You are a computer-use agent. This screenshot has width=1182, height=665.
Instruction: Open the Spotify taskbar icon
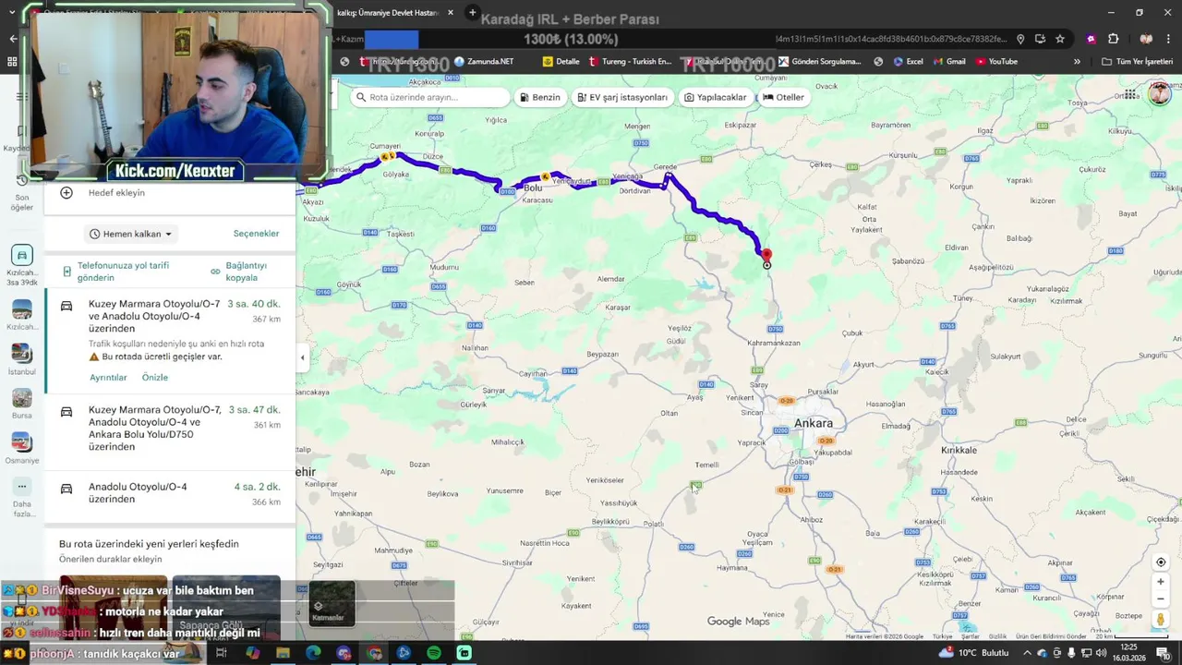pyautogui.click(x=434, y=653)
